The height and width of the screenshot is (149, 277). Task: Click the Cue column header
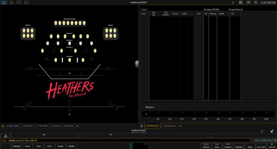click(x=143, y=14)
